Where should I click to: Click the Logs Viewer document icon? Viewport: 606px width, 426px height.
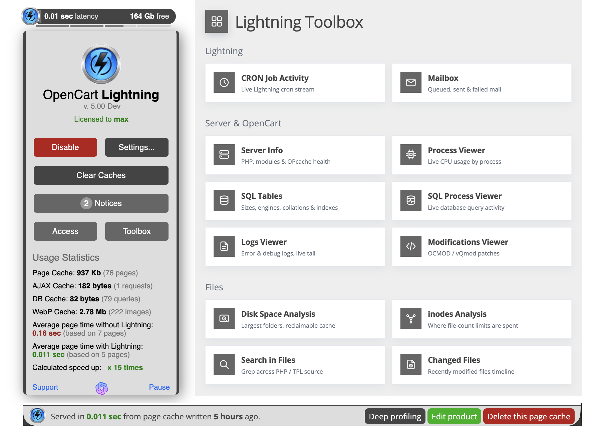pos(224,246)
